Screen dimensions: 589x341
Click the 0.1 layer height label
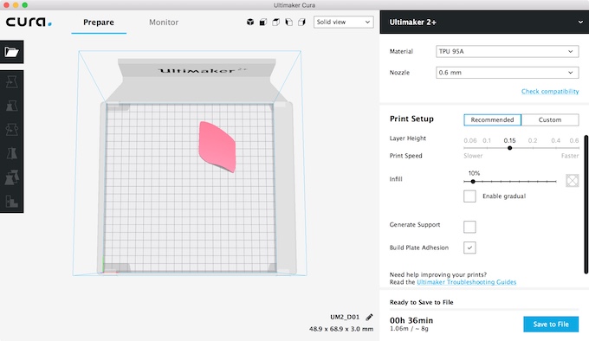pos(487,141)
